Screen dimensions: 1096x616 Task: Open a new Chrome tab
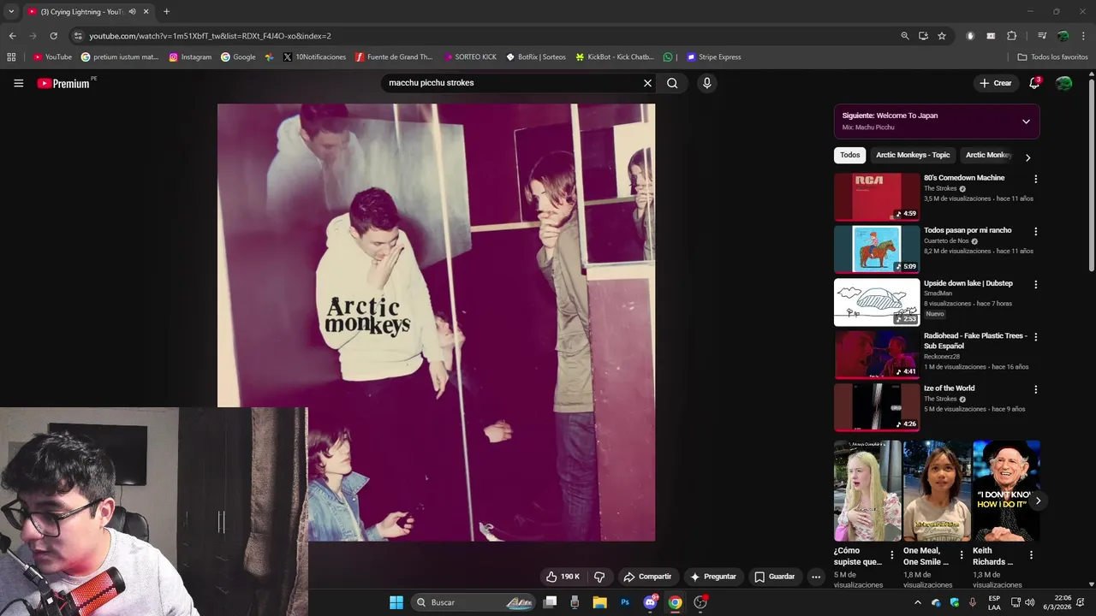click(166, 11)
